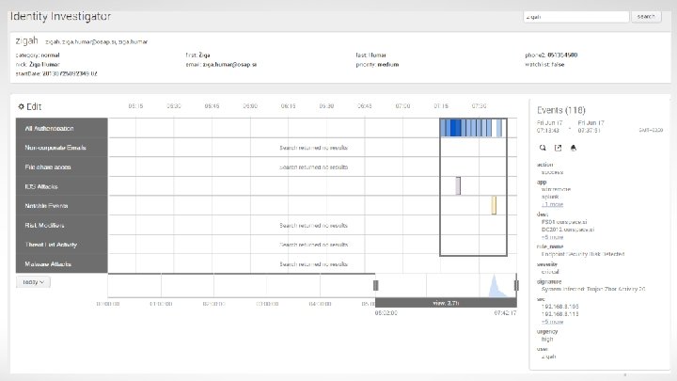Click the dest value starting with FS01
Viewport: 677px width, 381px height.
(564, 222)
